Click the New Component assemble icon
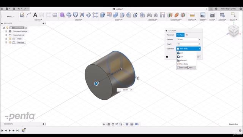The height and width of the screenshot is (137, 243). tap(142, 15)
